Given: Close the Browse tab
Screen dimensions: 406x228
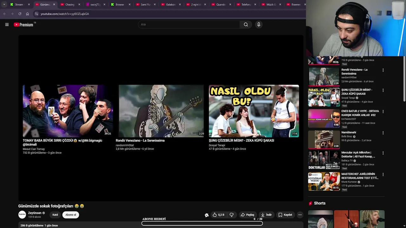Looking at the screenshot, I should [129, 4].
